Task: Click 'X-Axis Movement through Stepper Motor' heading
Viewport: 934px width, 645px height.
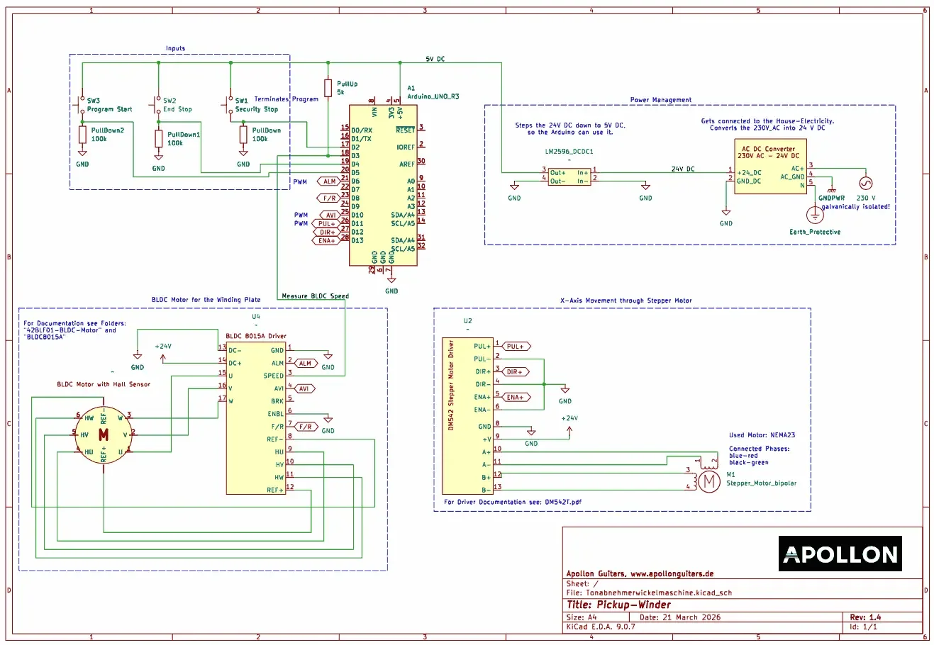Action: (626, 301)
